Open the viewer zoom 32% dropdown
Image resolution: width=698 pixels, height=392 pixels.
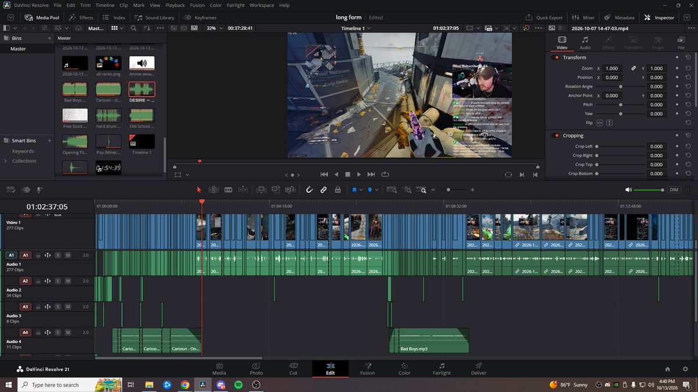(x=213, y=28)
